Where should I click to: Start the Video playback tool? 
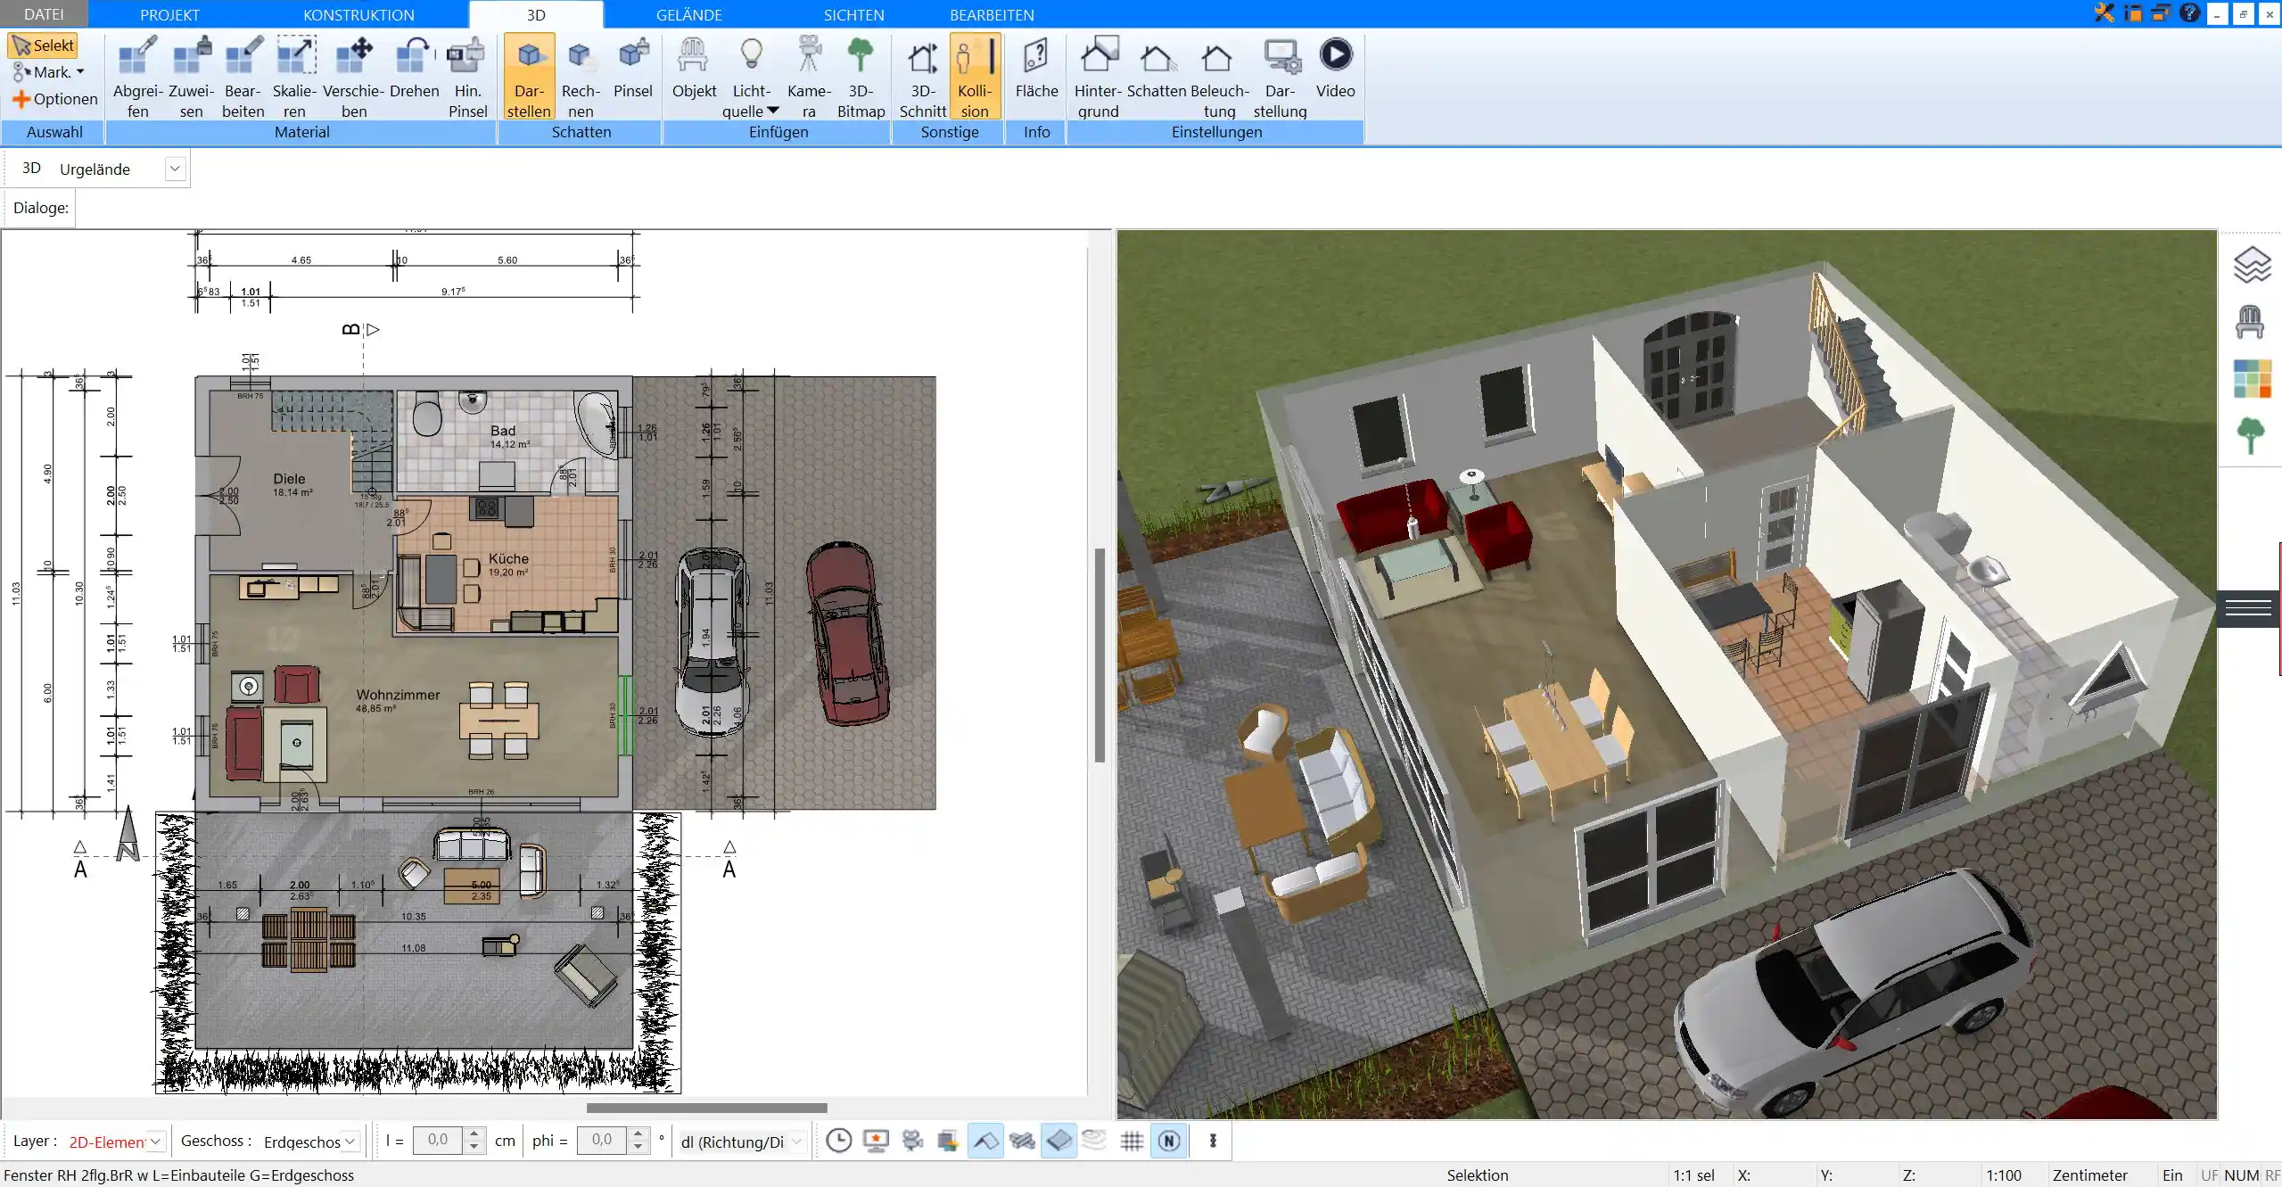point(1335,69)
